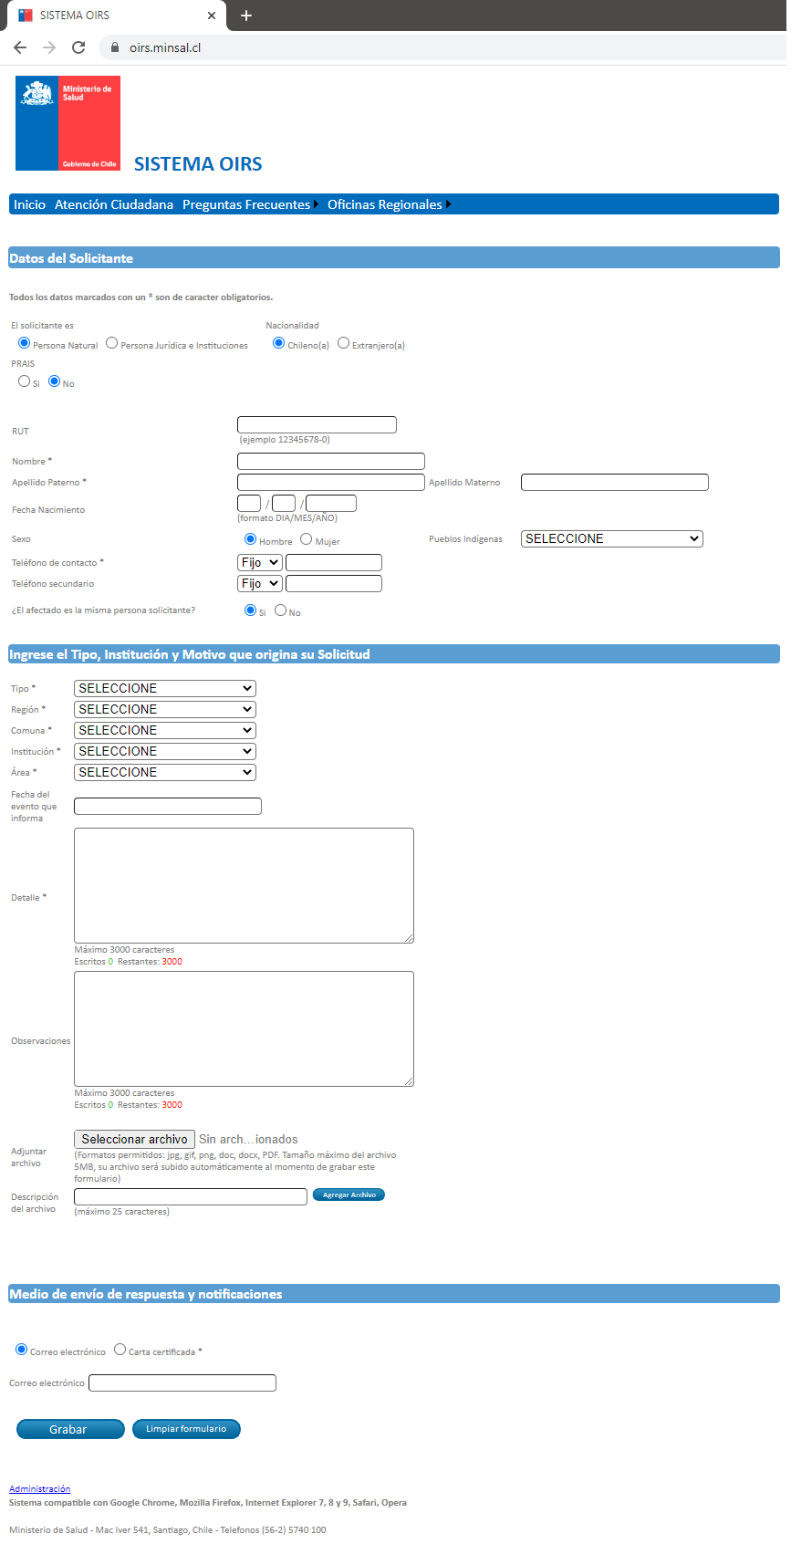
Task: Close the SISTEMA OIRS tab
Action: coord(212,16)
